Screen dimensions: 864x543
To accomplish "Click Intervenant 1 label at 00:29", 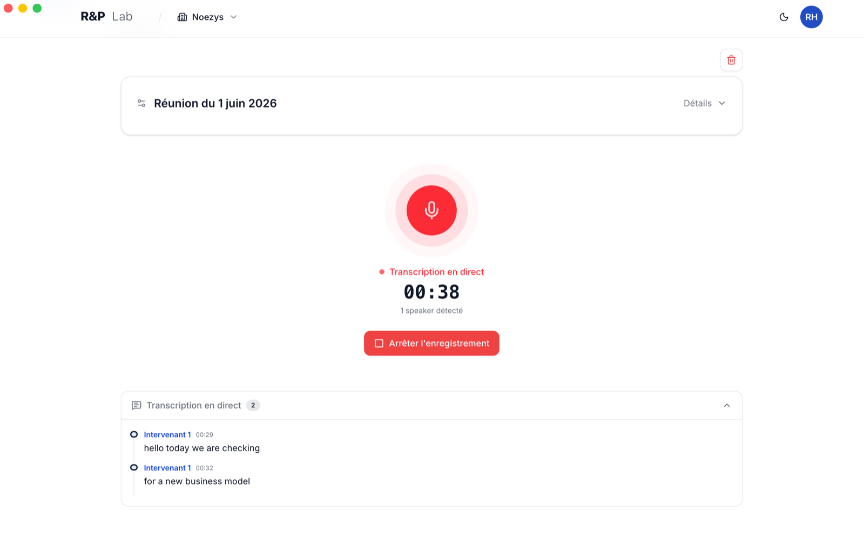I will click(167, 434).
